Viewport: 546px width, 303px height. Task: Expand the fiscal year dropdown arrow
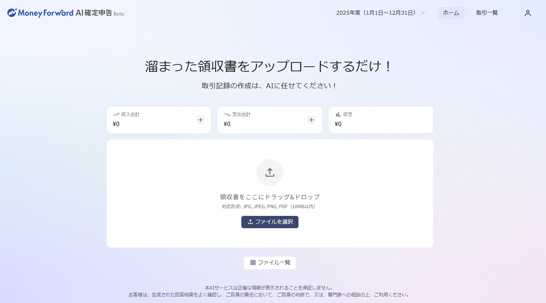pos(423,13)
